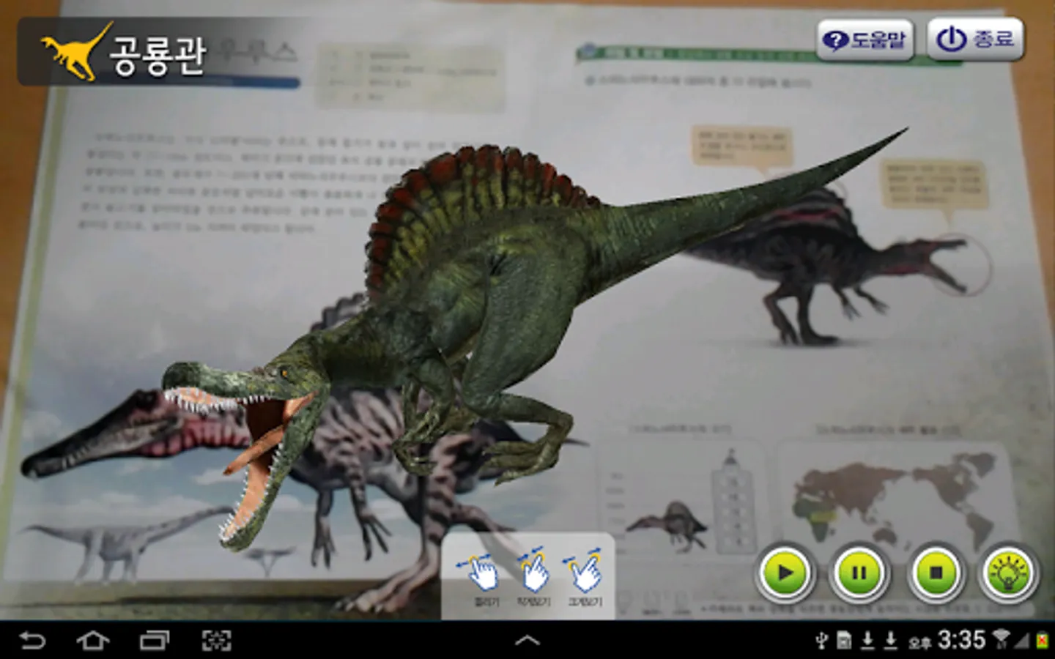The image size is (1055, 659).
Task: Go back with the Android back icon
Action: [x=32, y=641]
